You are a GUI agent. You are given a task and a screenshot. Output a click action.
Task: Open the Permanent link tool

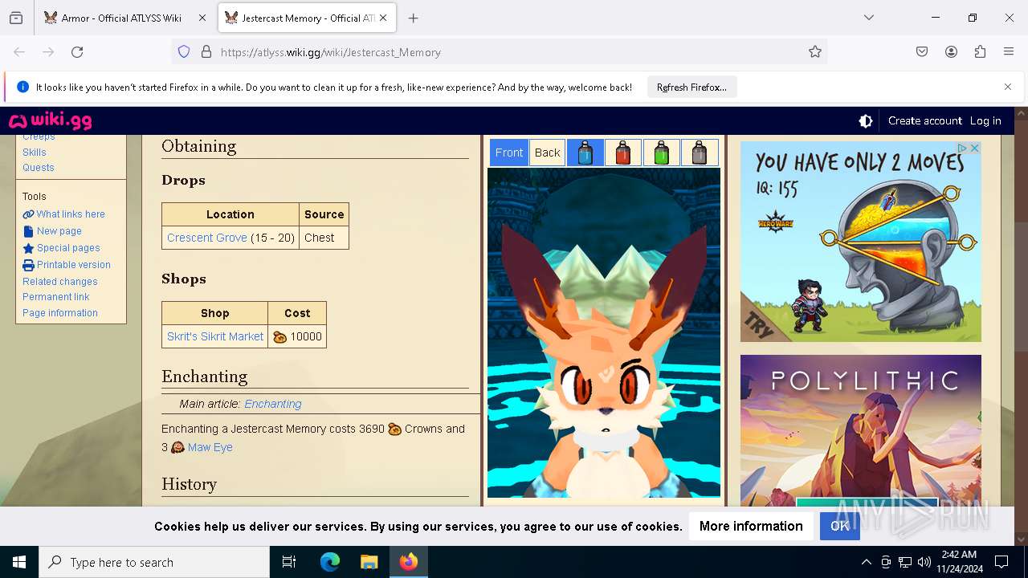(56, 297)
